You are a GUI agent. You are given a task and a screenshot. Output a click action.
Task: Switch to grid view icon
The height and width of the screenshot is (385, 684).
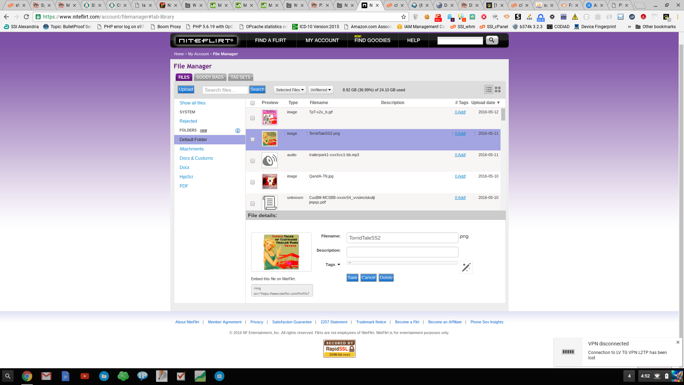pyautogui.click(x=498, y=90)
